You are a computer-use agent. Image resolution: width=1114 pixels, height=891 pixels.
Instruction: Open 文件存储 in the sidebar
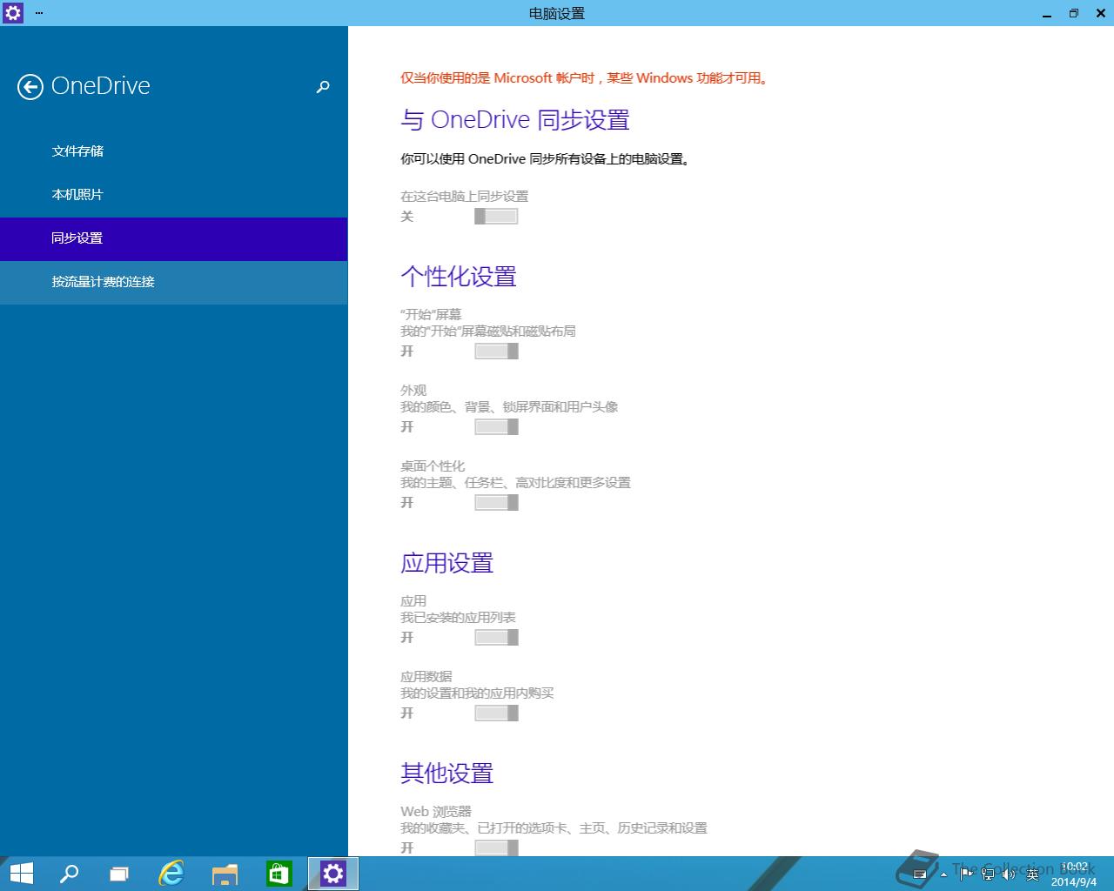[x=174, y=151]
